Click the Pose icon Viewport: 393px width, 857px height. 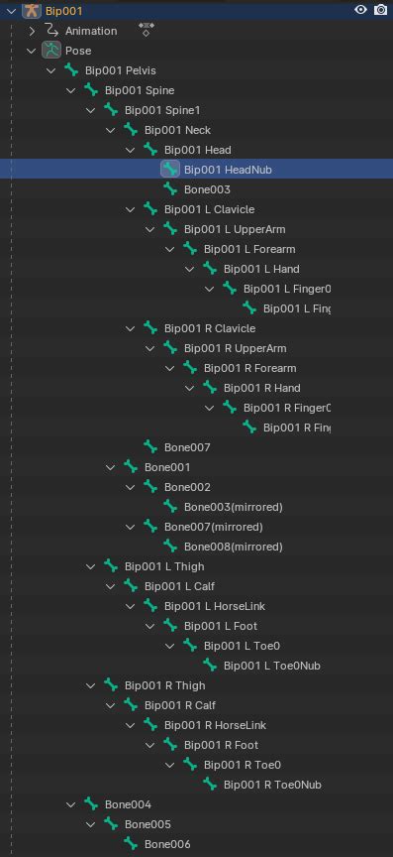(51, 51)
